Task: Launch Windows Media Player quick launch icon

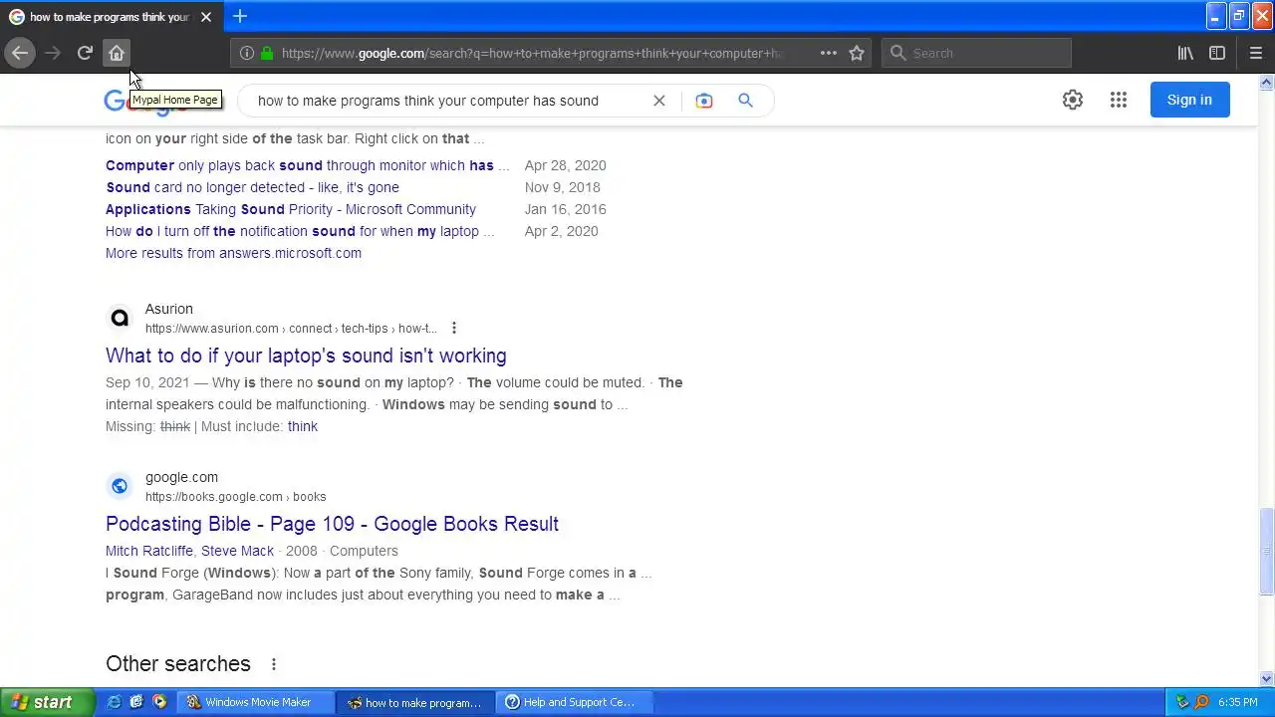Action: coord(159,702)
